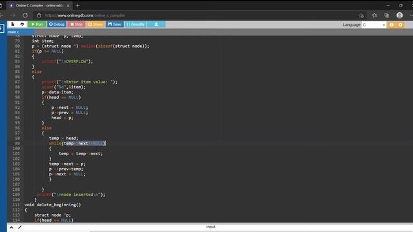Switch to the input console tab
The height and width of the screenshot is (232, 413).
click(211, 227)
